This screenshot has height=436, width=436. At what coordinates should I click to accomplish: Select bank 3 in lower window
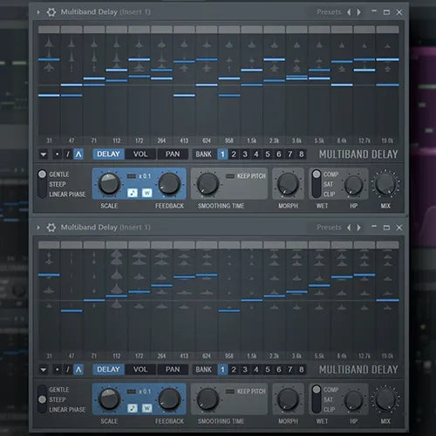coord(245,370)
